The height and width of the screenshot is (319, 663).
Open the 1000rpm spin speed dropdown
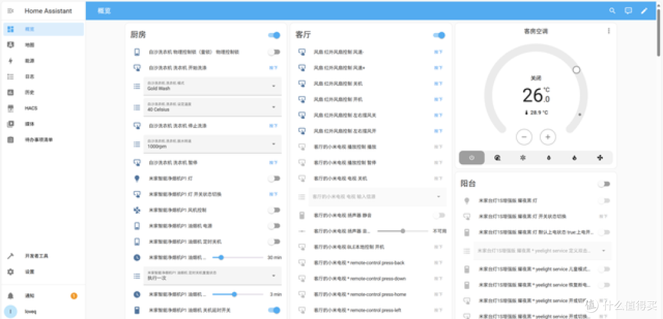212,144
